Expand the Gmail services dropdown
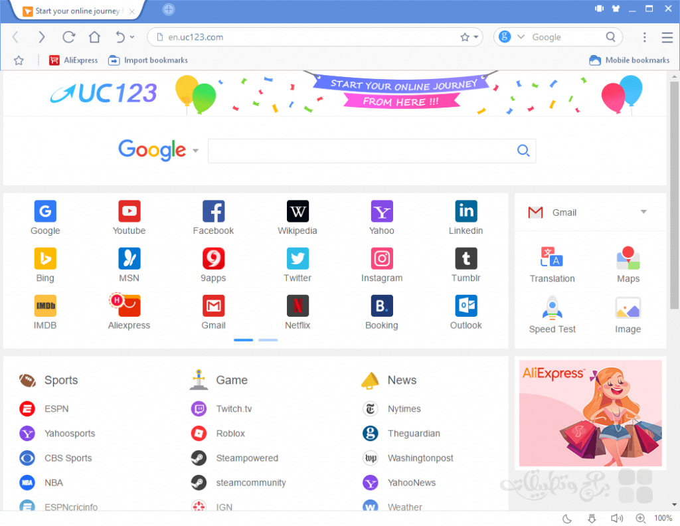The image size is (680, 526). 643,212
